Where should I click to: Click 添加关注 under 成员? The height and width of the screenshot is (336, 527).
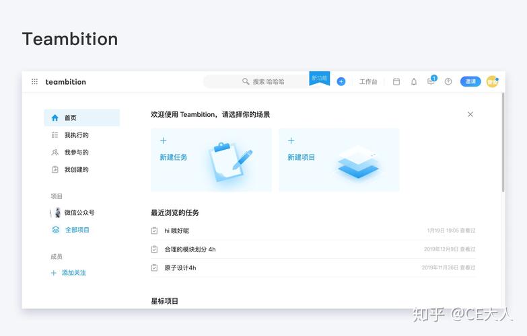(73, 273)
